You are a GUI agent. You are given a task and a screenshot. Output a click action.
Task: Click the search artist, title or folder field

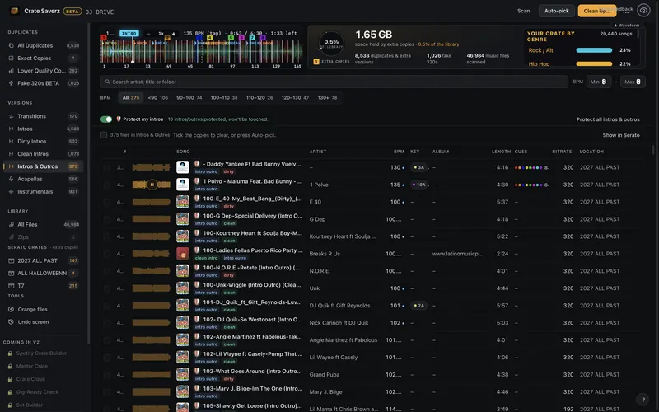click(334, 82)
